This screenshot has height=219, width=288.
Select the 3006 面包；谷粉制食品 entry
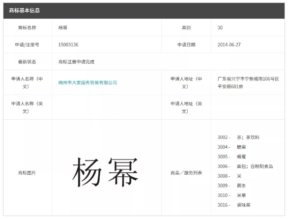point(245,166)
